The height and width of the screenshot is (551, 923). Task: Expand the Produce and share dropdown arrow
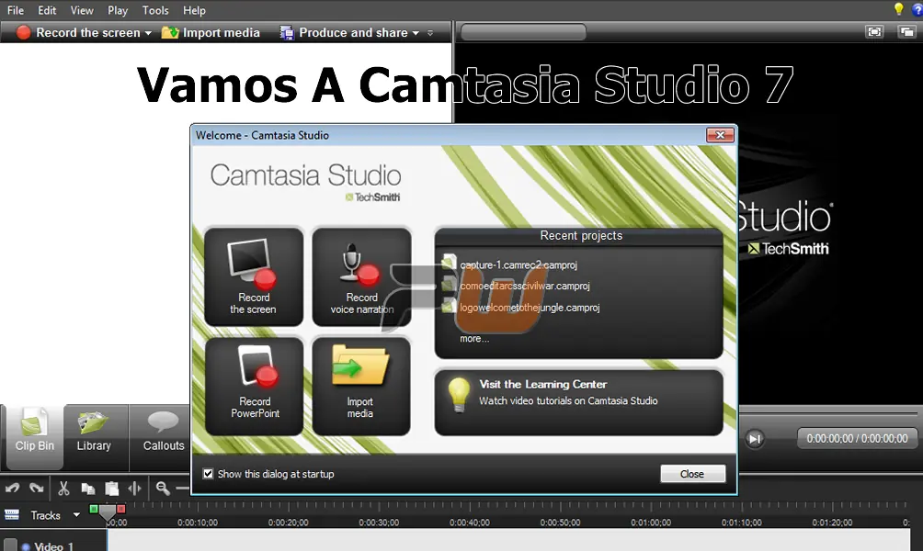pyautogui.click(x=416, y=33)
